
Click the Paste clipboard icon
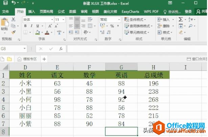tap(4, 22)
